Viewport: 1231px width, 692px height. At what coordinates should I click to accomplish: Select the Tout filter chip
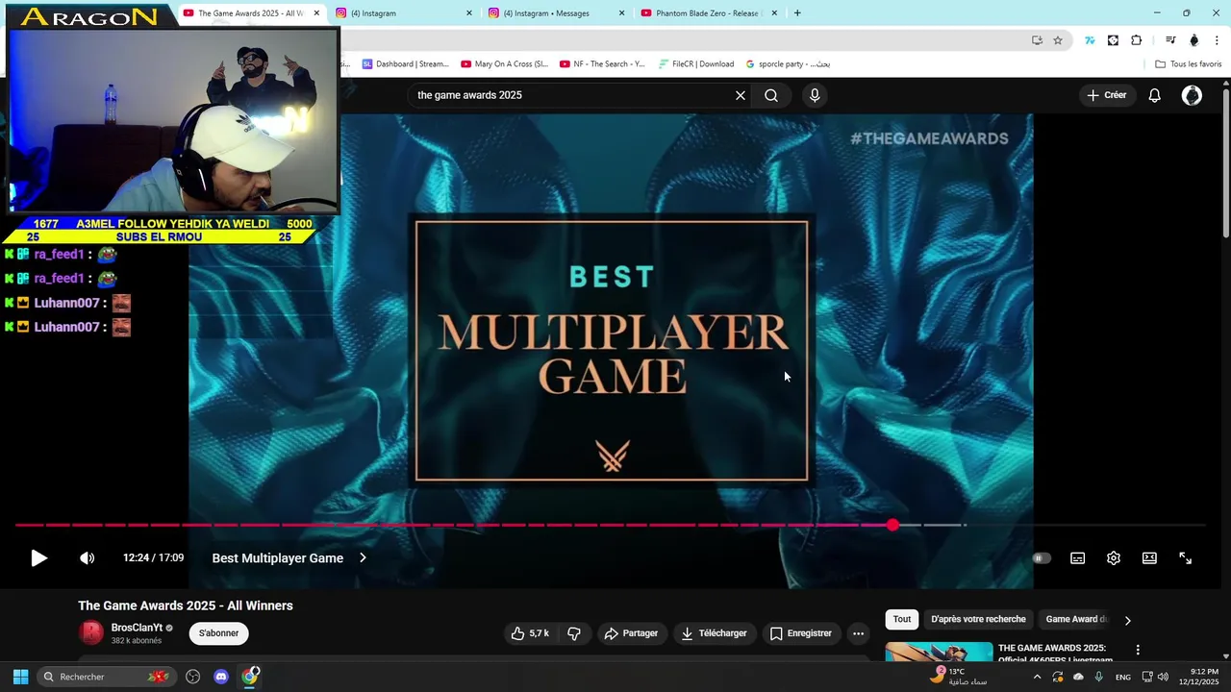[902, 620]
